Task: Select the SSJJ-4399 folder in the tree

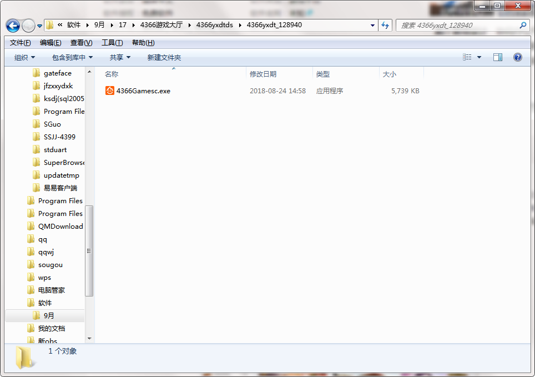Action: pos(59,137)
